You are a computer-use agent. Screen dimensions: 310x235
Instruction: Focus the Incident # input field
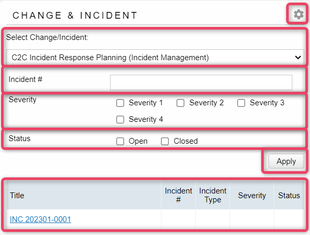coord(201,82)
